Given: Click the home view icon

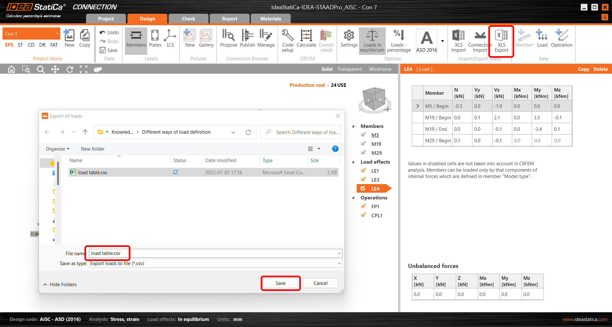Looking at the screenshot, I should (11, 69).
